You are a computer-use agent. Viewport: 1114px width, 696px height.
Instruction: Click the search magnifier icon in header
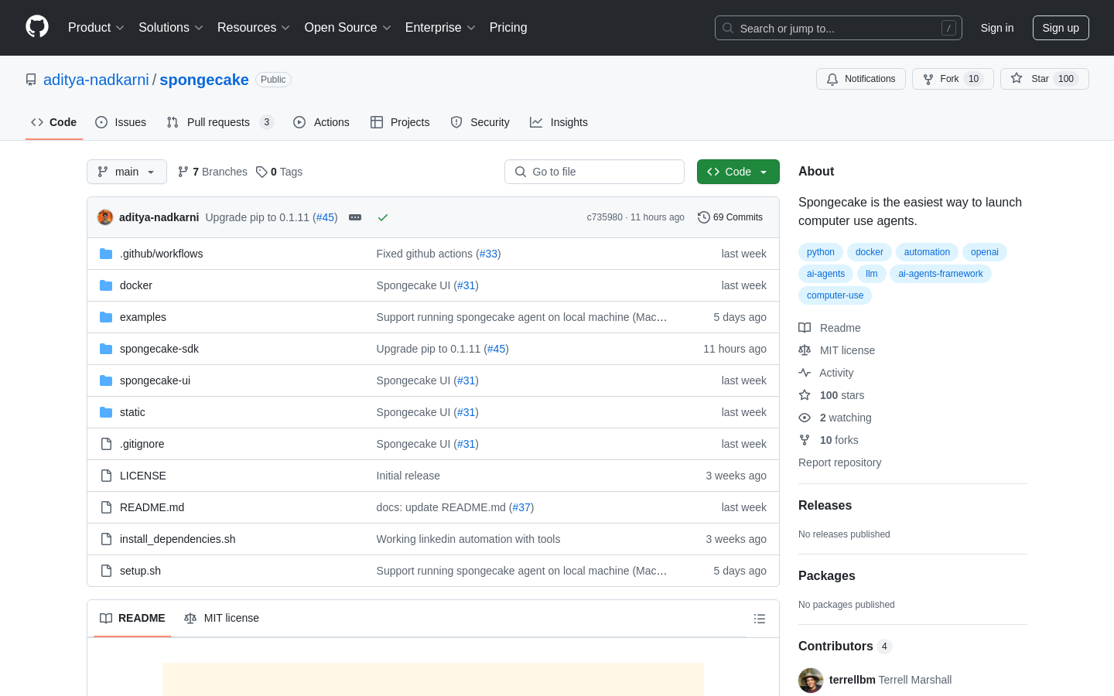tap(728, 28)
